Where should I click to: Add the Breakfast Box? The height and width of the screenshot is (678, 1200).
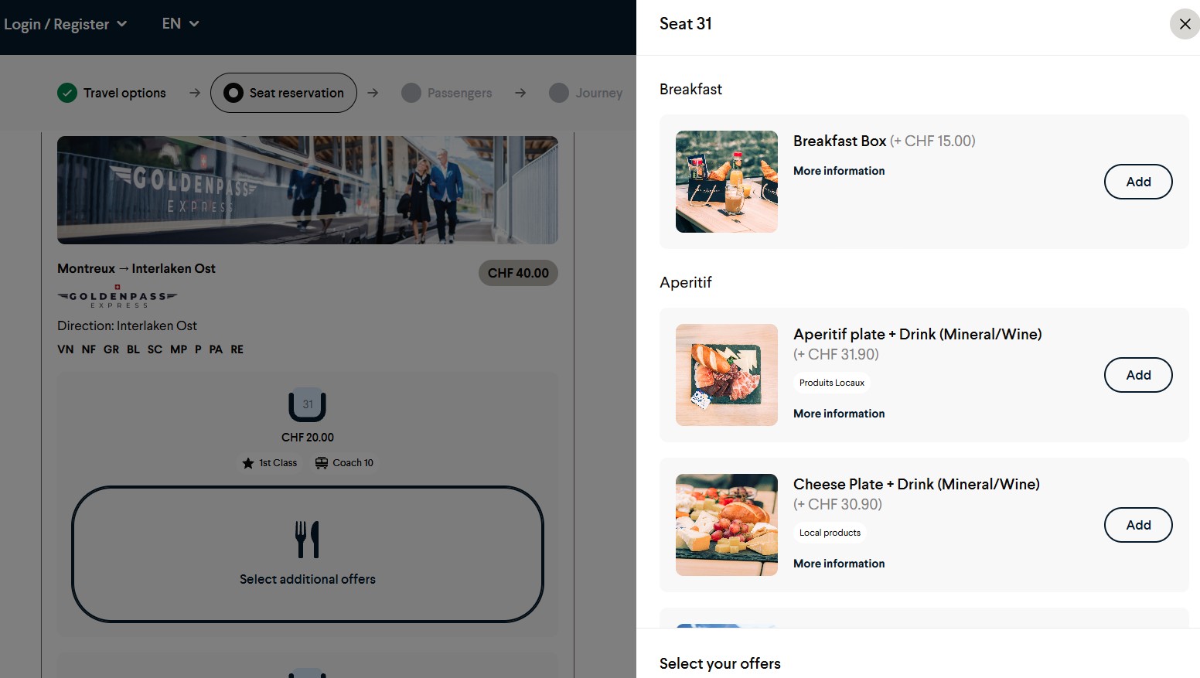click(x=1138, y=182)
